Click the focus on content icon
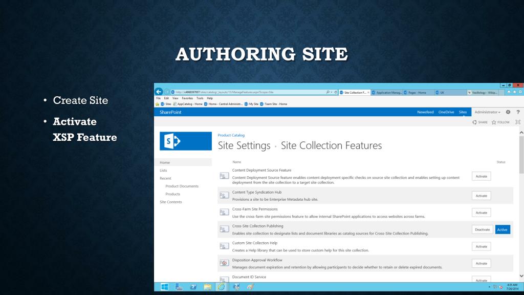Viewport: 524px width, 295px height. (x=518, y=122)
